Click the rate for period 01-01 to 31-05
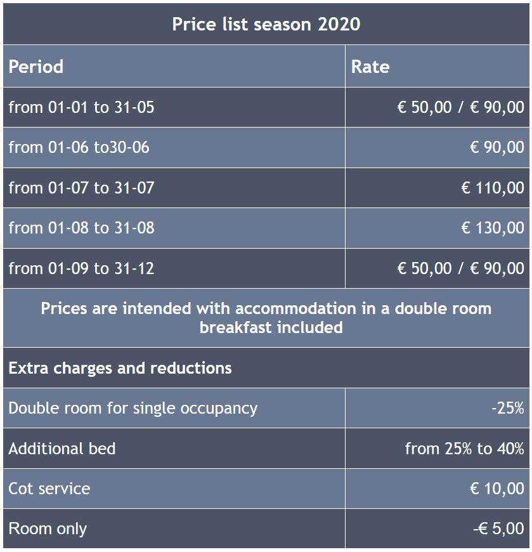The width and height of the screenshot is (532, 552). point(460,107)
